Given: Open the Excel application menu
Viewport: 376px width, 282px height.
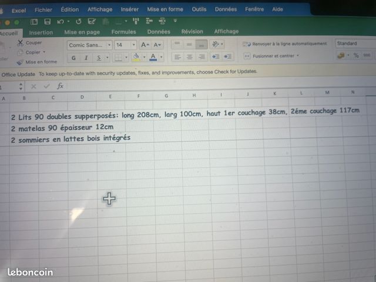Looking at the screenshot, I should pyautogui.click(x=19, y=11).
